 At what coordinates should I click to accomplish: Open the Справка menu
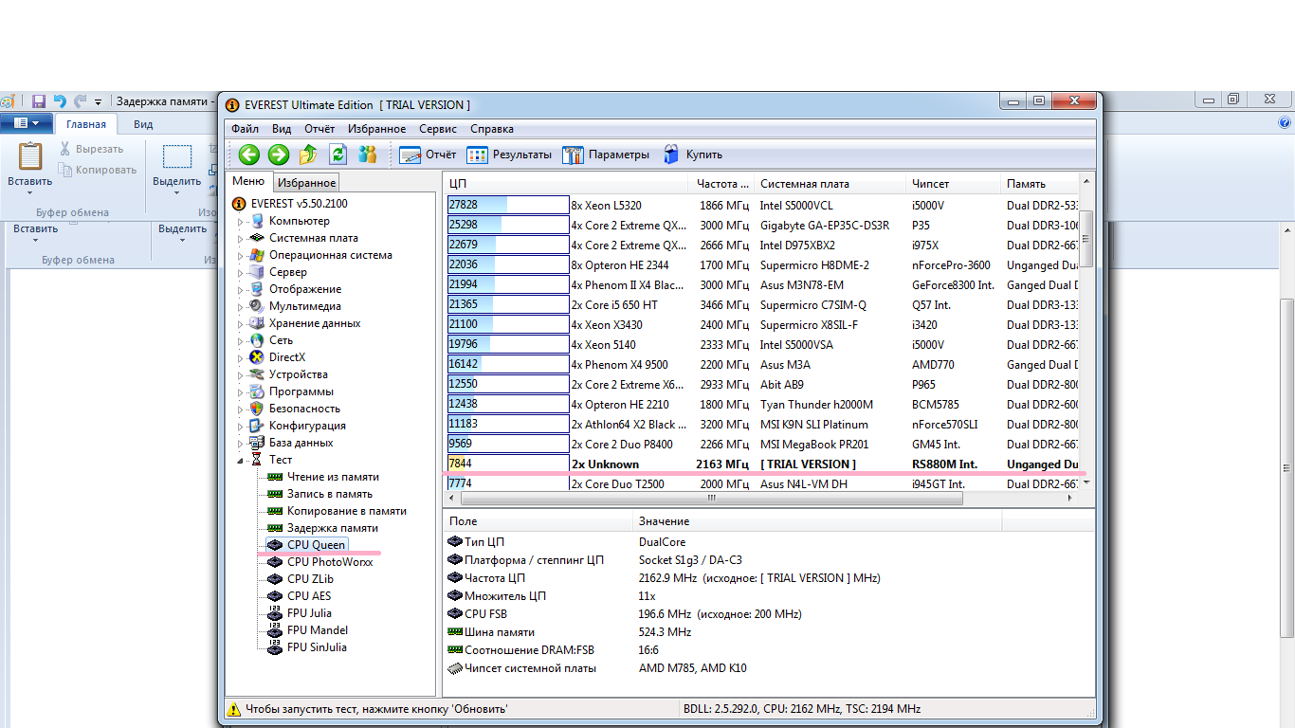coord(492,129)
